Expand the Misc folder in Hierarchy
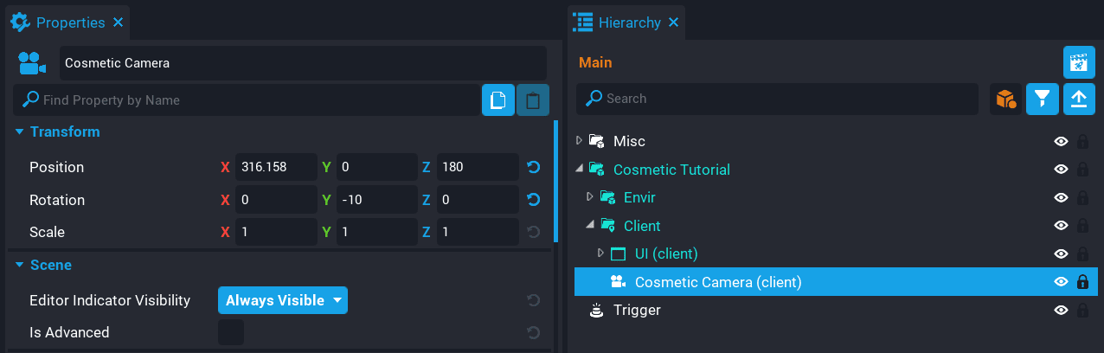 [x=580, y=140]
